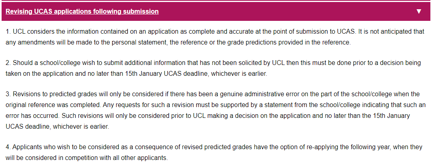This screenshot has width=432, height=168.
Task: Click the list number "1." of the first paragraph
Action: (8, 31)
